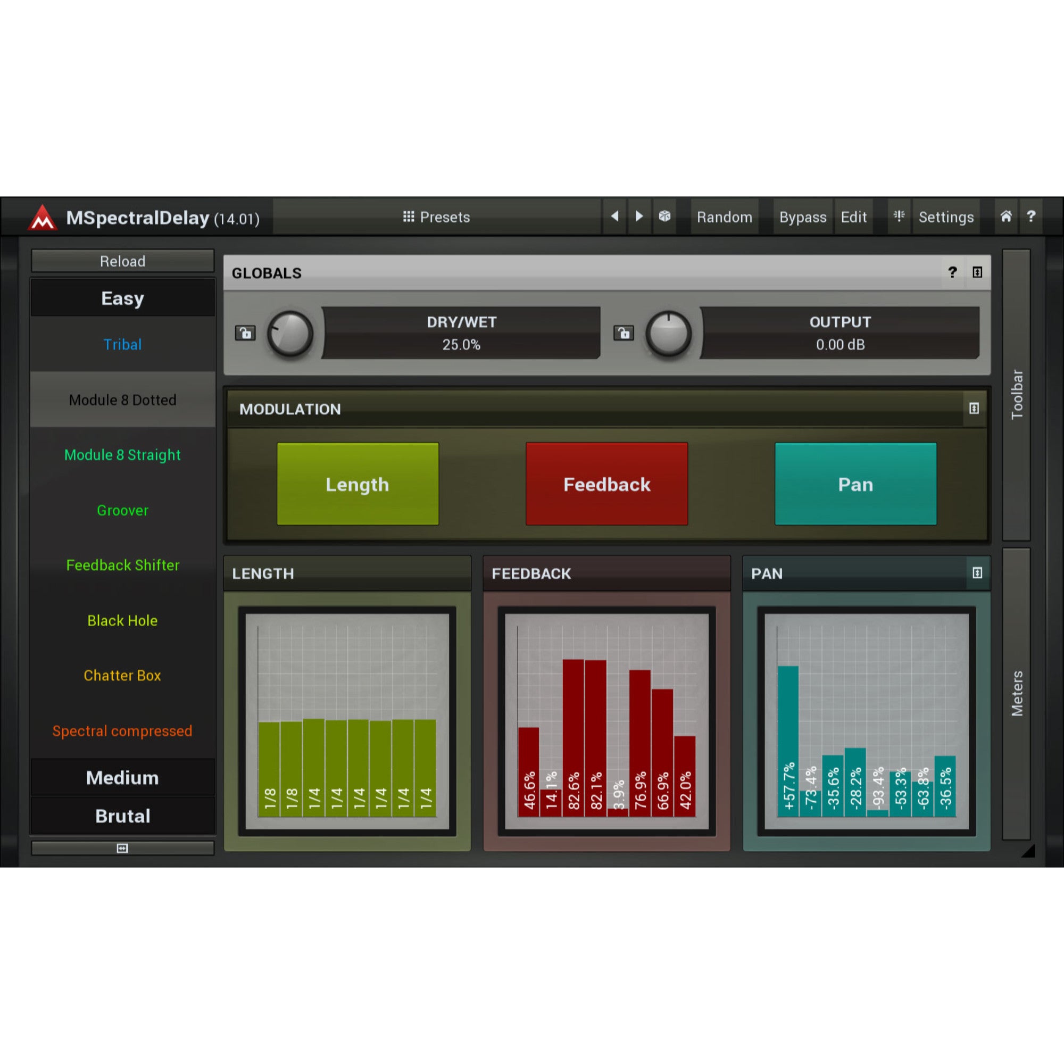Click the Pan bar labeled +57.7%
Screen dimensions: 1064x1064
[788, 741]
